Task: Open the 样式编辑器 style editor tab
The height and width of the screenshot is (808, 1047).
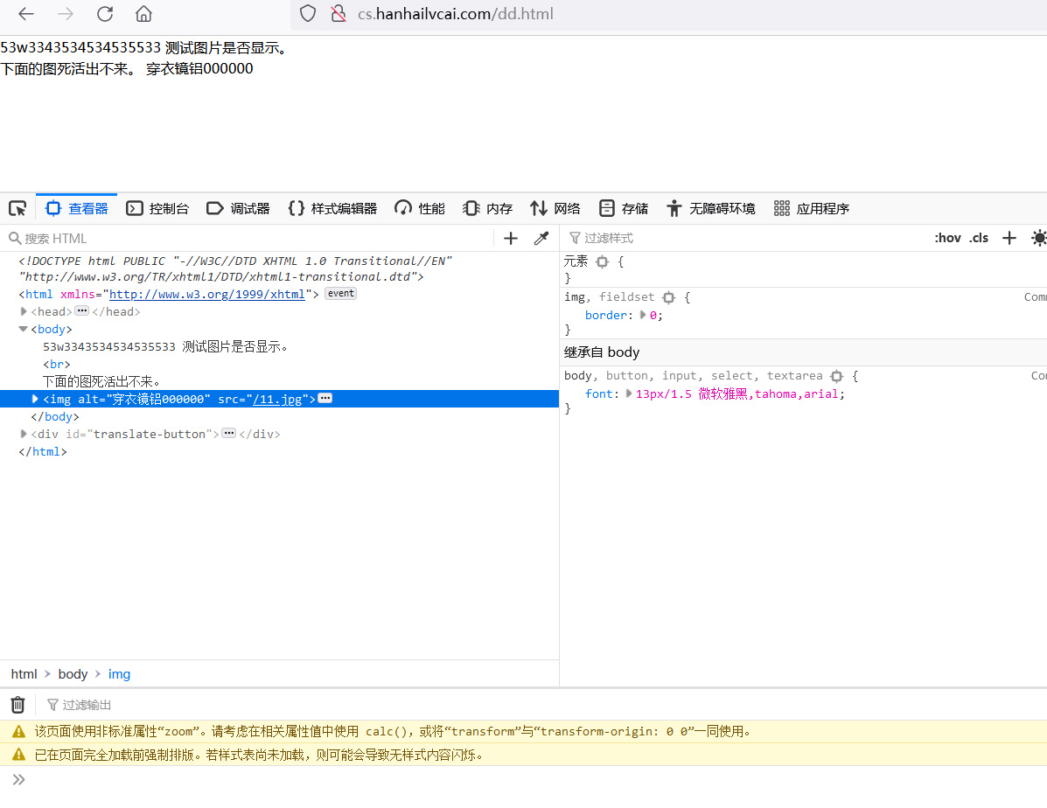Action: coord(332,208)
